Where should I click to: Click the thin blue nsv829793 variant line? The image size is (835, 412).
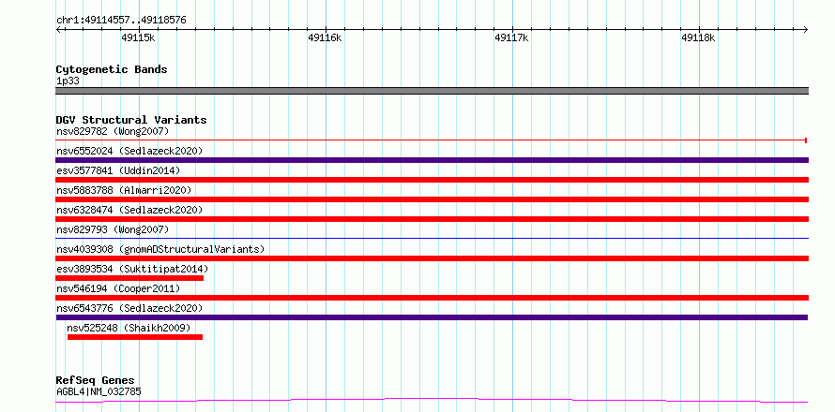click(x=432, y=238)
